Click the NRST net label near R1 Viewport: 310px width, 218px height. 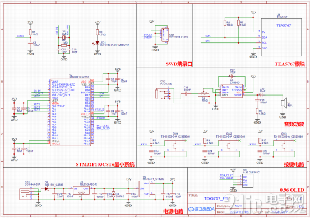pyautogui.click(x=20, y=36)
